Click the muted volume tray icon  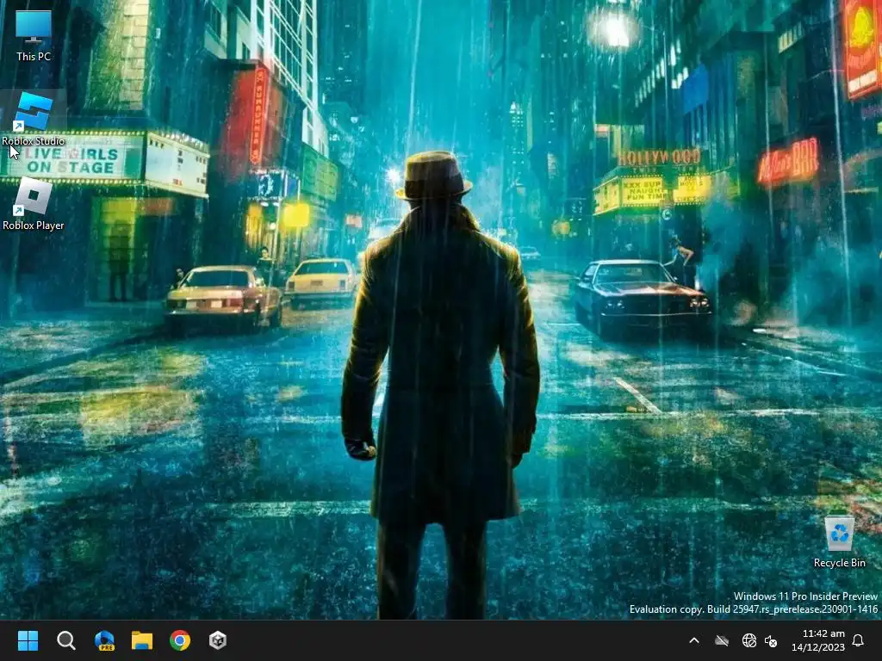[771, 640]
